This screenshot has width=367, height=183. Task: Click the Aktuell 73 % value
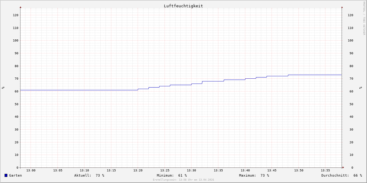[100, 175]
